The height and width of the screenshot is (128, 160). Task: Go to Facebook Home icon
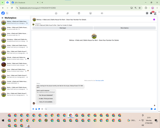click(56, 13)
